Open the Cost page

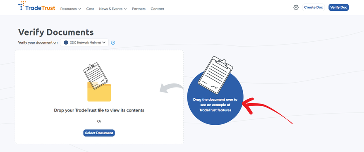point(90,9)
